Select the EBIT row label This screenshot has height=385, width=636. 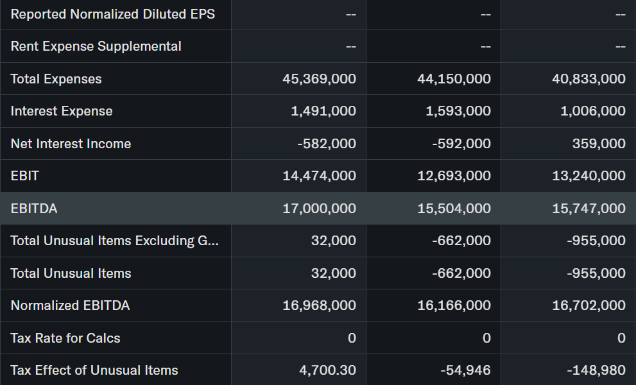coord(25,176)
